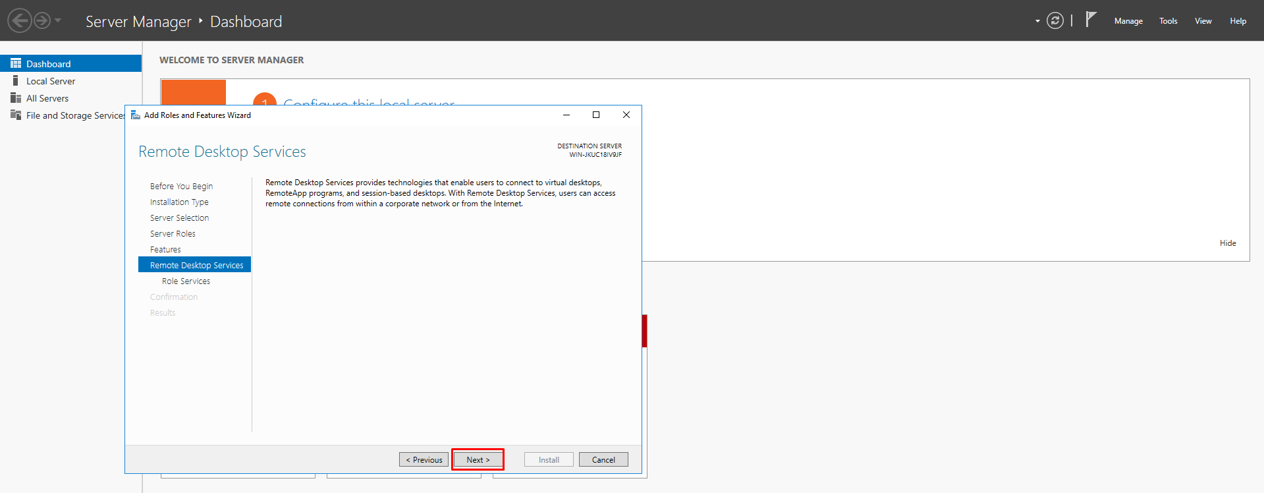The width and height of the screenshot is (1264, 493).
Task: Select the Remote Desktop Services wizard step
Action: pos(194,264)
